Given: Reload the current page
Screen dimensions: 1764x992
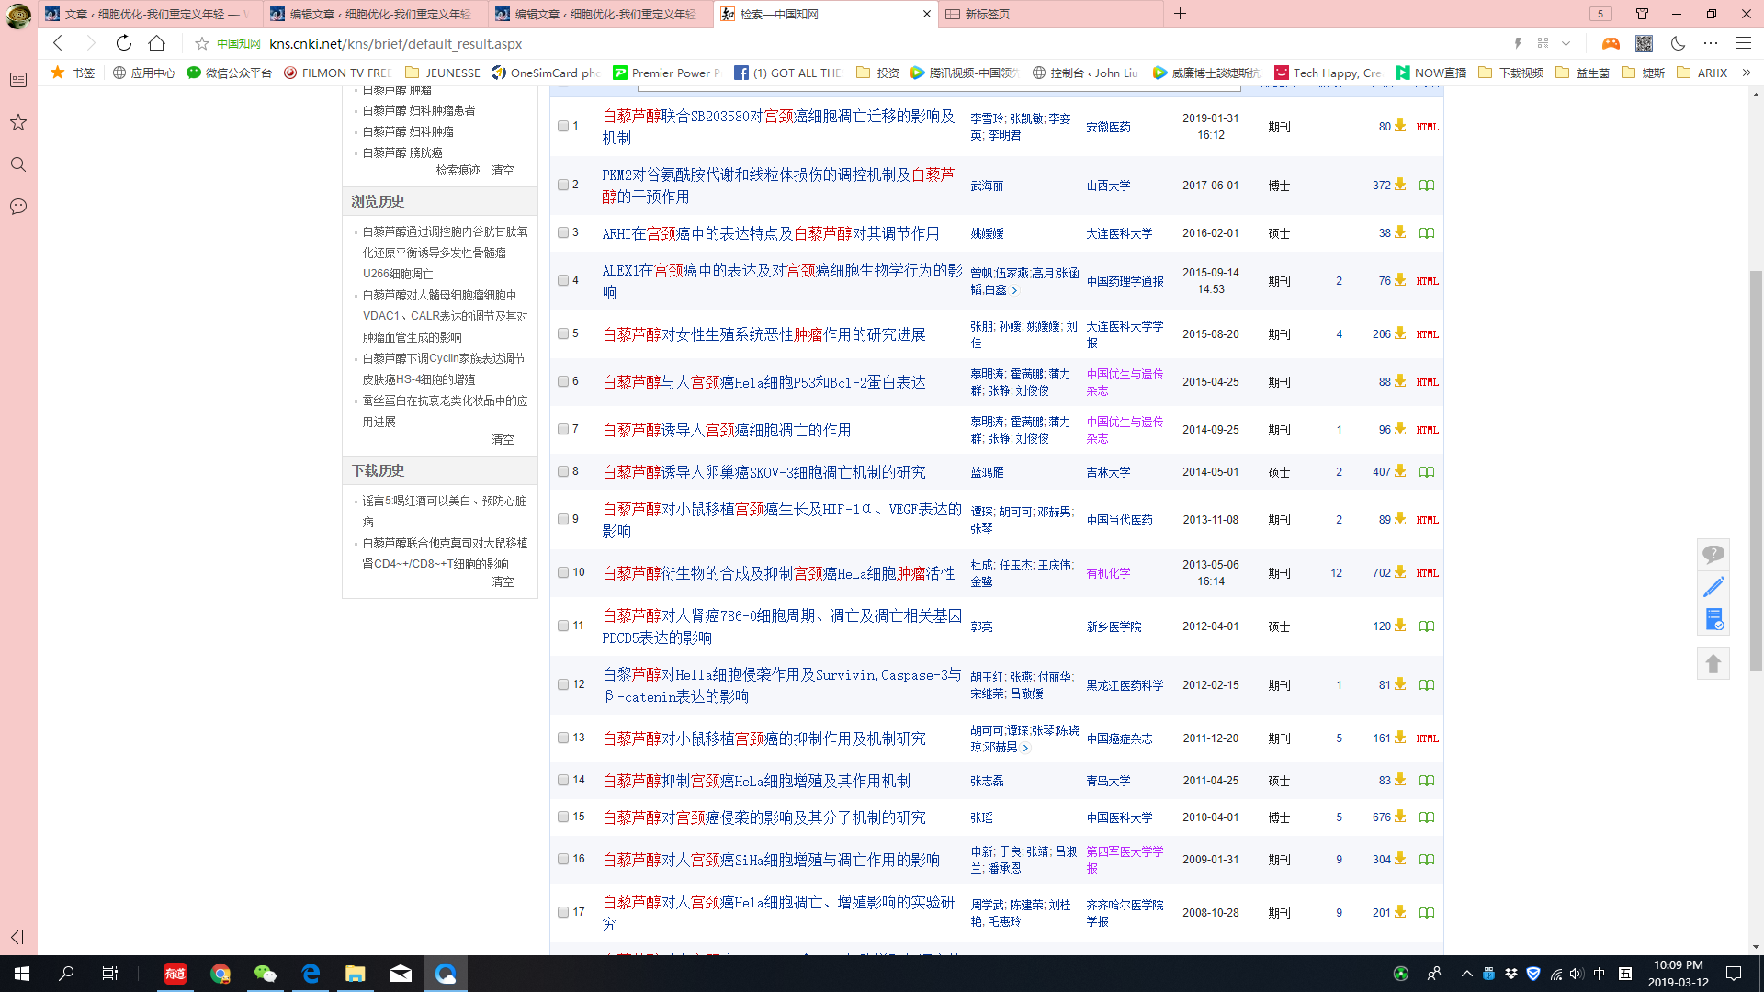Looking at the screenshot, I should click(123, 43).
